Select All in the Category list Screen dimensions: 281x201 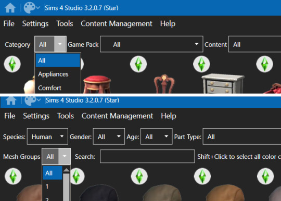pos(58,60)
